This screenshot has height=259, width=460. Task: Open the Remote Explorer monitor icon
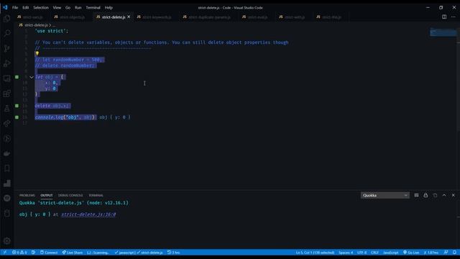6,78
